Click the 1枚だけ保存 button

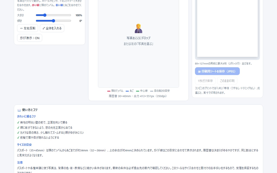(205, 81)
